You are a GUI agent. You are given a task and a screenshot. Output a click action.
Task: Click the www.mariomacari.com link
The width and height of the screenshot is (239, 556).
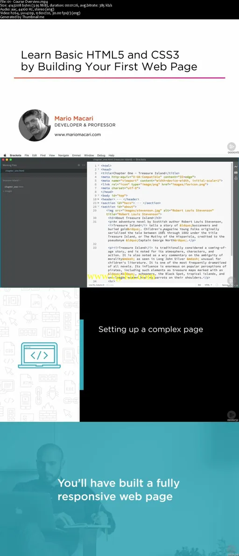(x=77, y=134)
